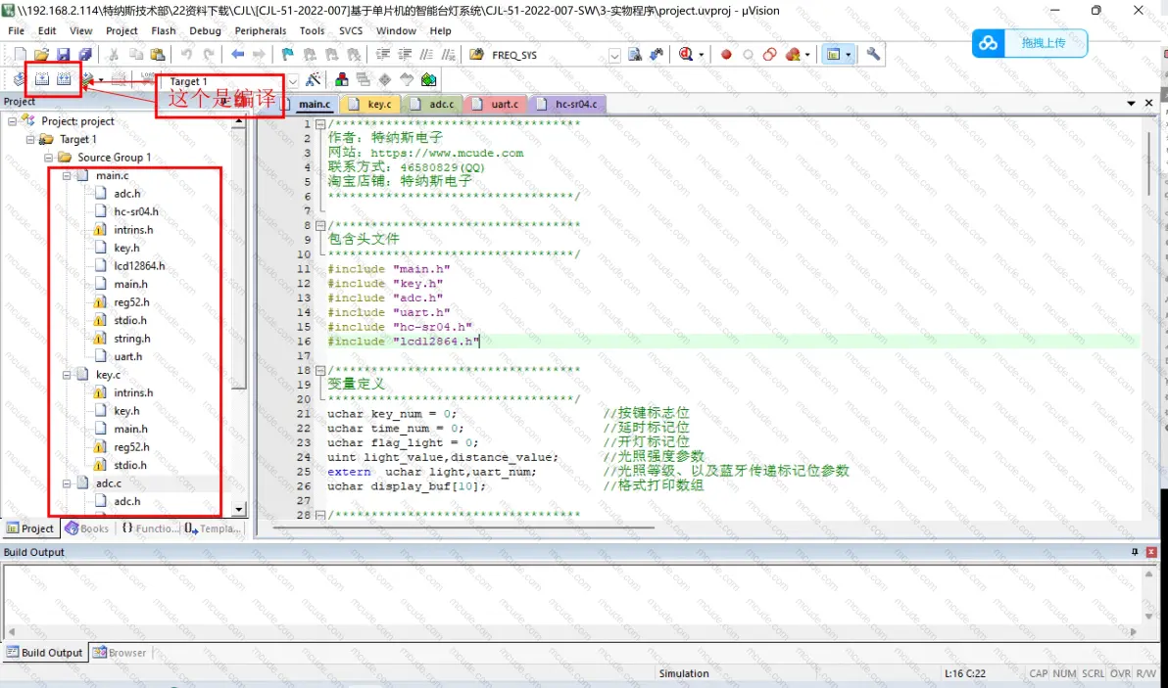Click the Build Output vertical scroll down arrow
This screenshot has height=688, width=1168.
pos(1148,617)
